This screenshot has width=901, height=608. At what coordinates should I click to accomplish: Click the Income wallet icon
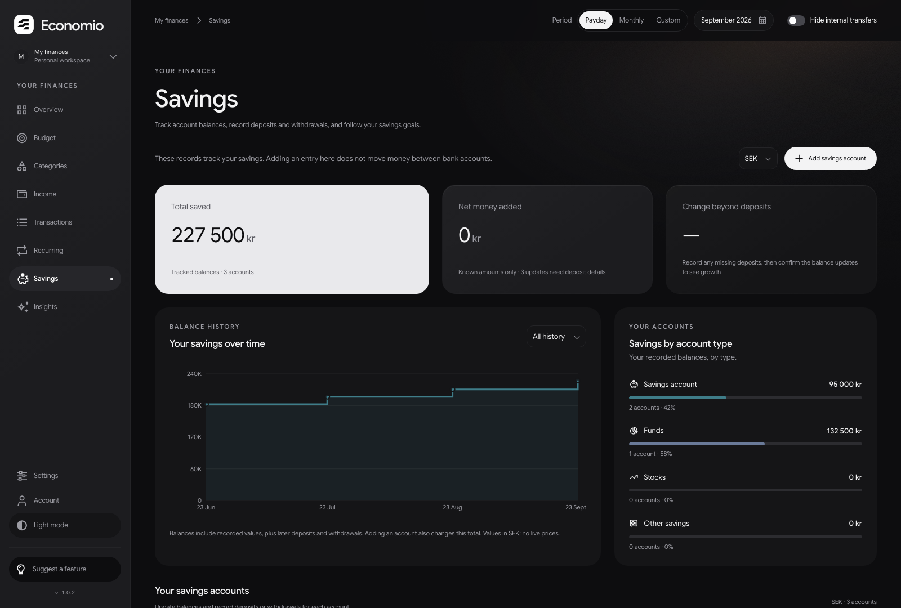[x=22, y=194]
